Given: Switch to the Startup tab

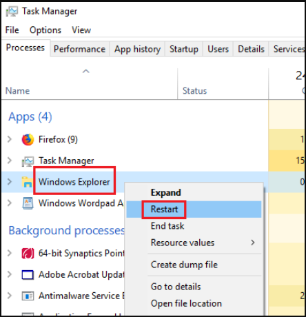Looking at the screenshot, I should 184,49.
